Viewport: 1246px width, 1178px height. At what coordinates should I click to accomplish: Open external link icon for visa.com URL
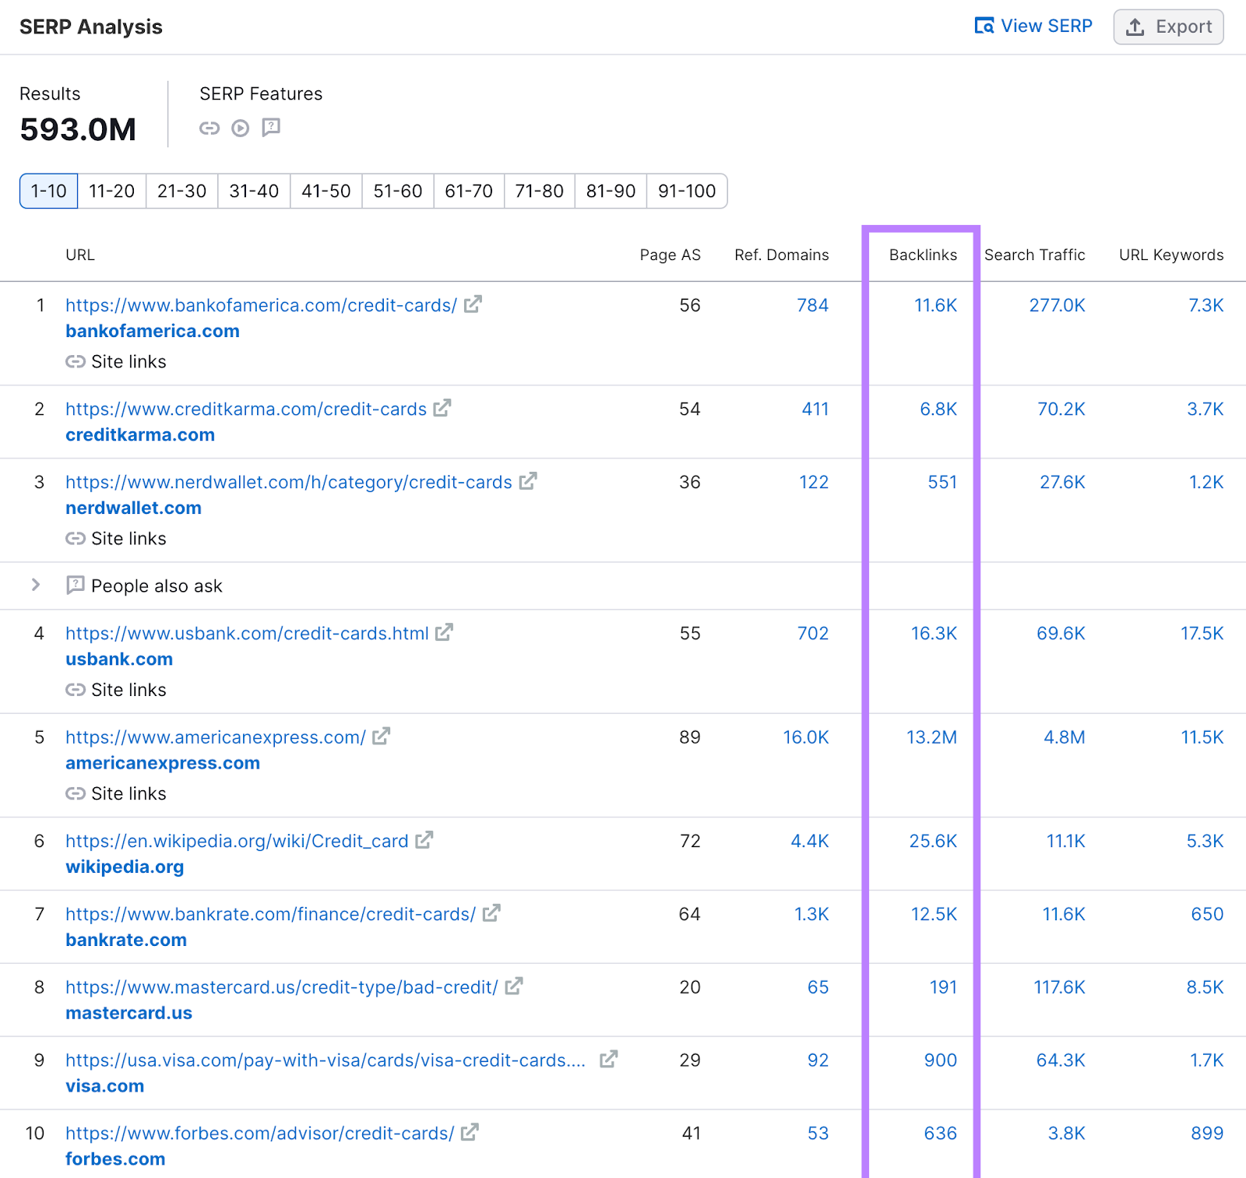608,1059
